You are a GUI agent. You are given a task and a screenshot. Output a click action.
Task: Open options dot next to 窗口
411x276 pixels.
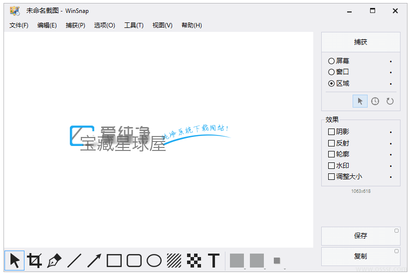pos(391,72)
